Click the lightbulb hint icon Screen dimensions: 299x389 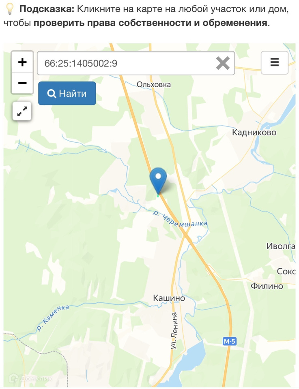point(10,9)
